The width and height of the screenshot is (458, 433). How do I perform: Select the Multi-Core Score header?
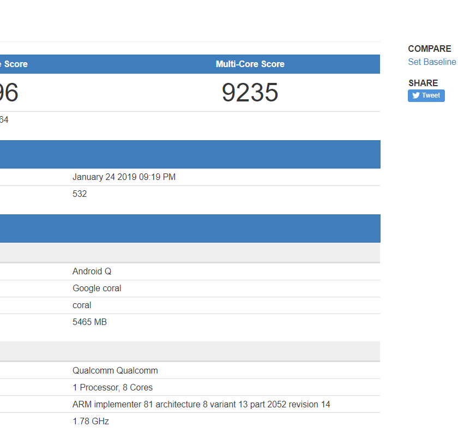pos(250,64)
